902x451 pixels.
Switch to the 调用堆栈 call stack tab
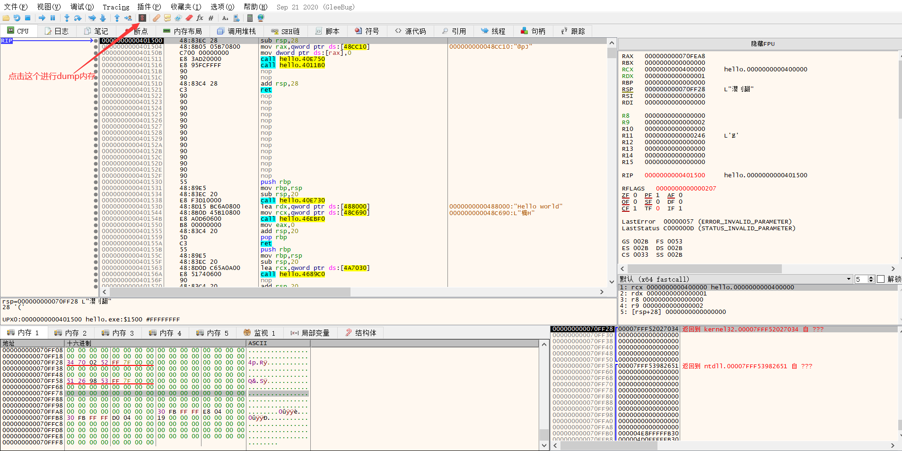pos(236,31)
